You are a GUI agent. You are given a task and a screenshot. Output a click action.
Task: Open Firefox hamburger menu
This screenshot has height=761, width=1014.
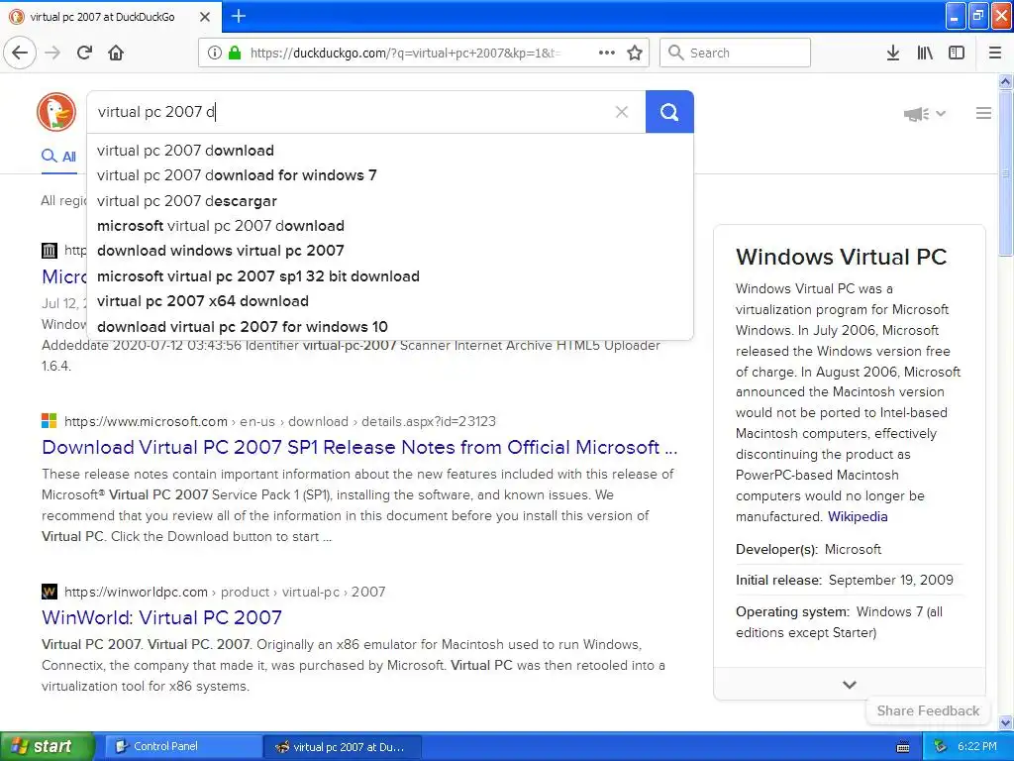pos(994,53)
